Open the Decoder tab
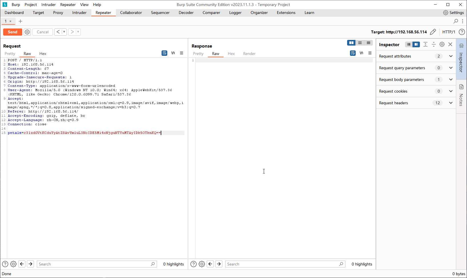The image size is (467, 278). point(186,13)
